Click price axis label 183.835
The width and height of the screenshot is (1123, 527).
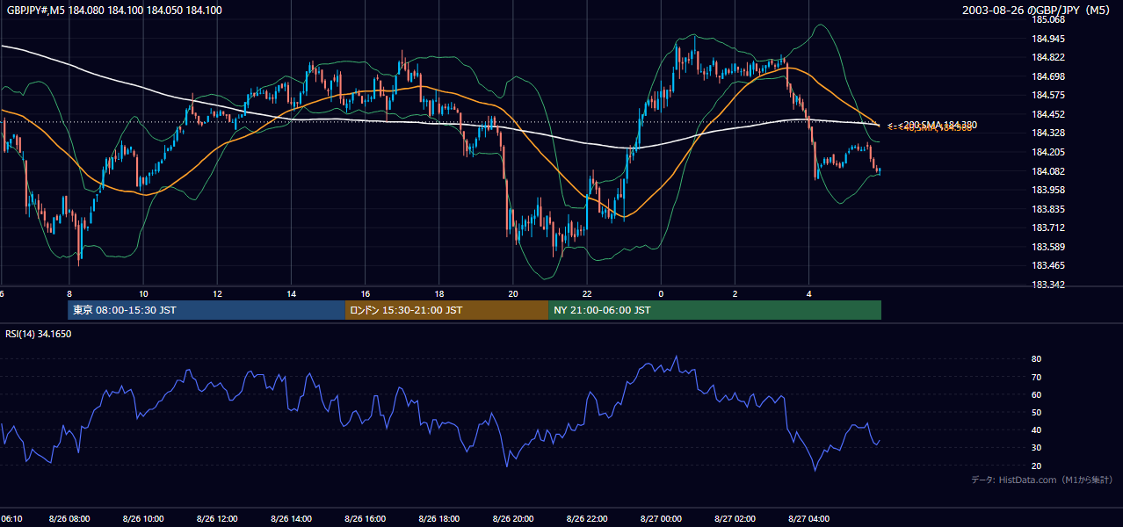[x=1049, y=209]
